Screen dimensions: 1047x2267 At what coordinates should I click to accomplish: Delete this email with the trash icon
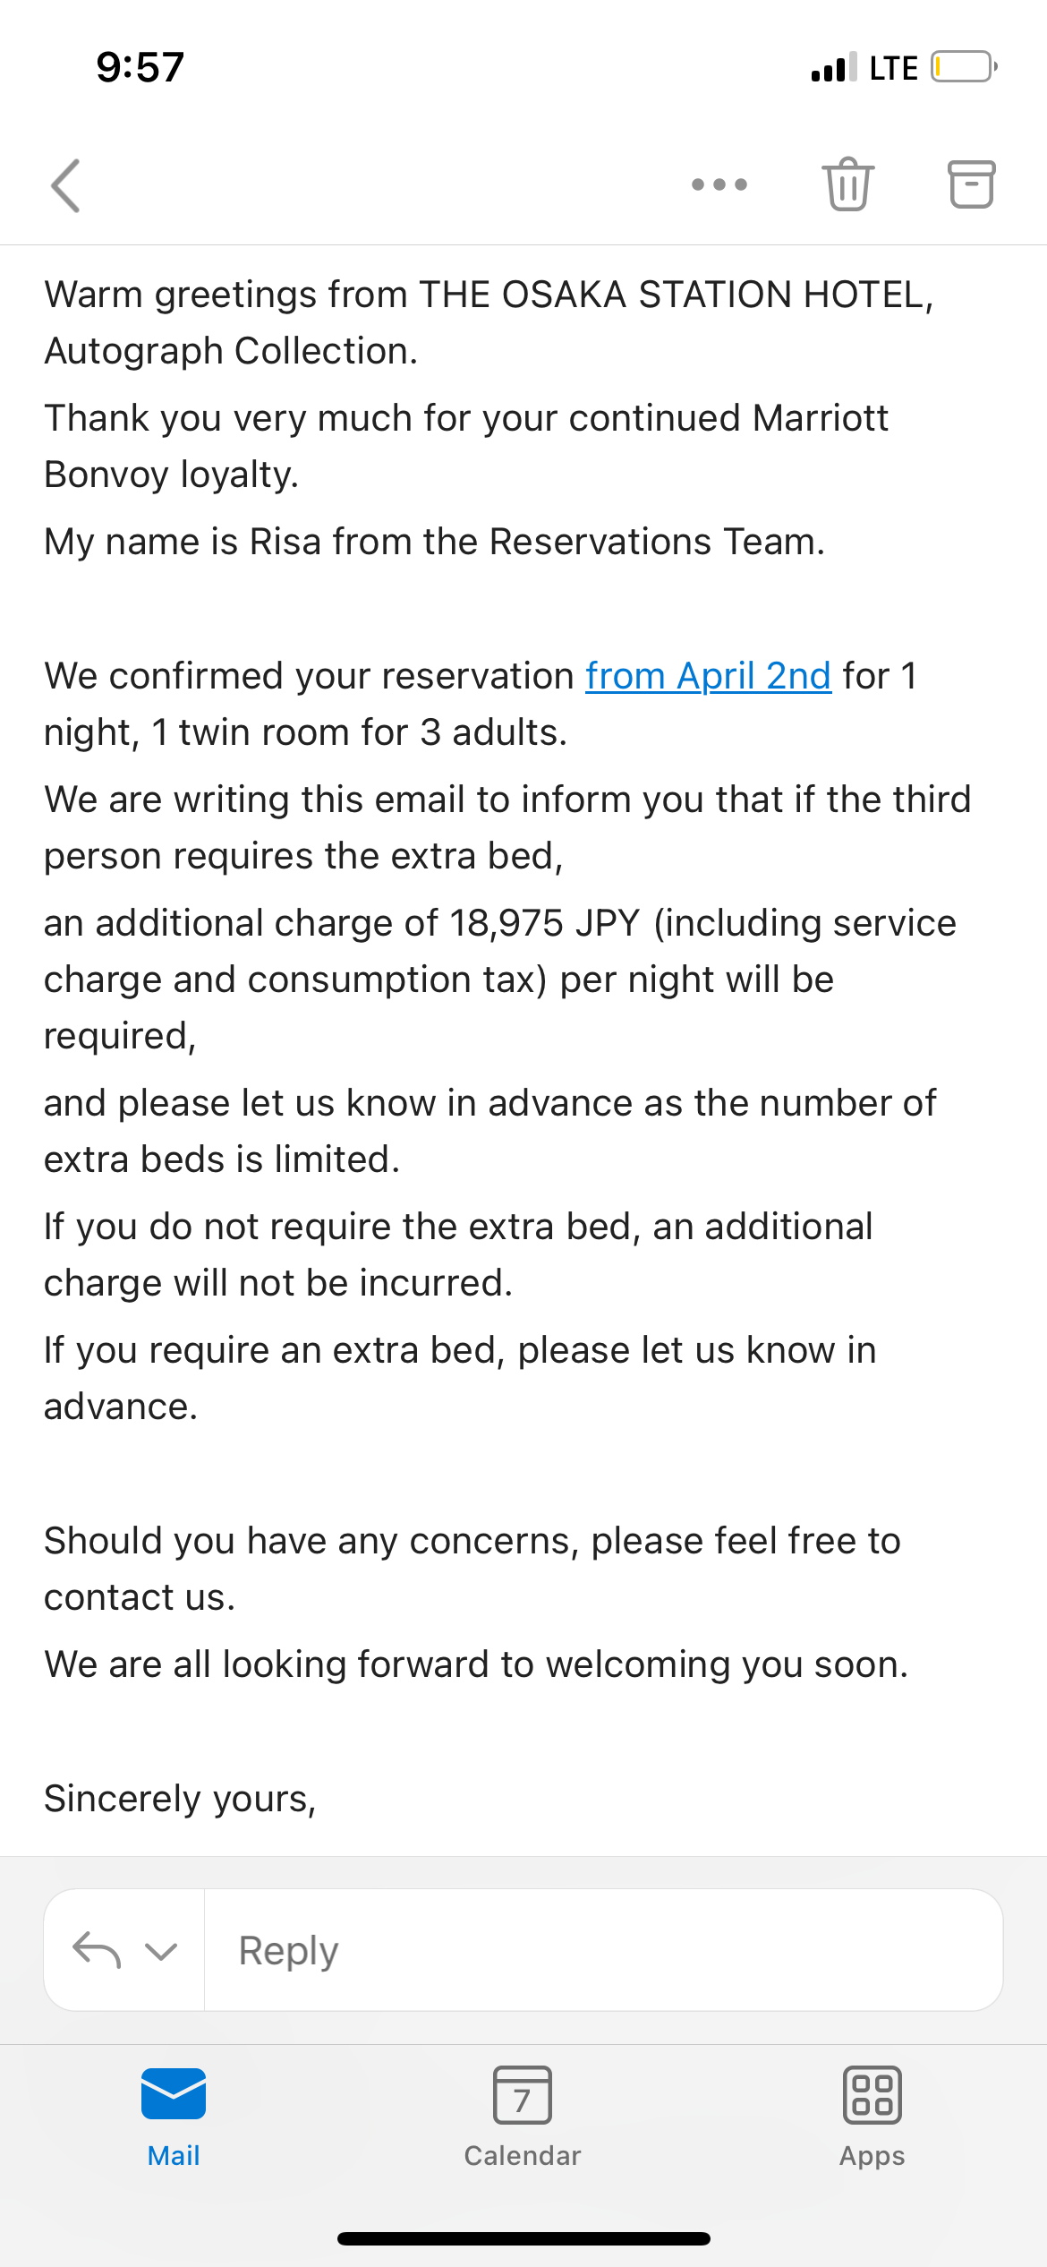click(x=847, y=184)
